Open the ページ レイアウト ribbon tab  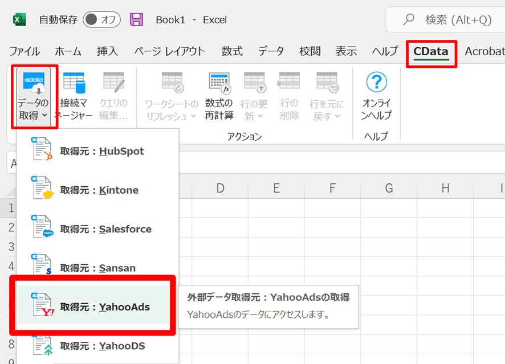[x=170, y=51]
